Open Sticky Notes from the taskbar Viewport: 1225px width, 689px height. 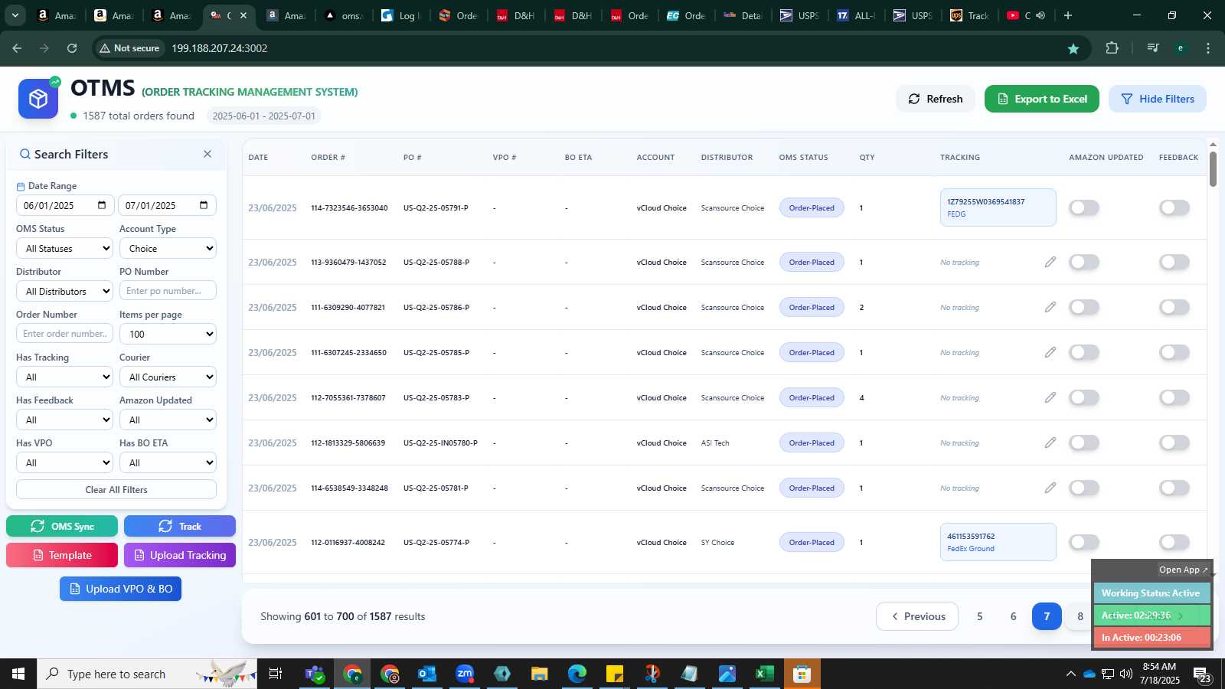click(x=615, y=674)
